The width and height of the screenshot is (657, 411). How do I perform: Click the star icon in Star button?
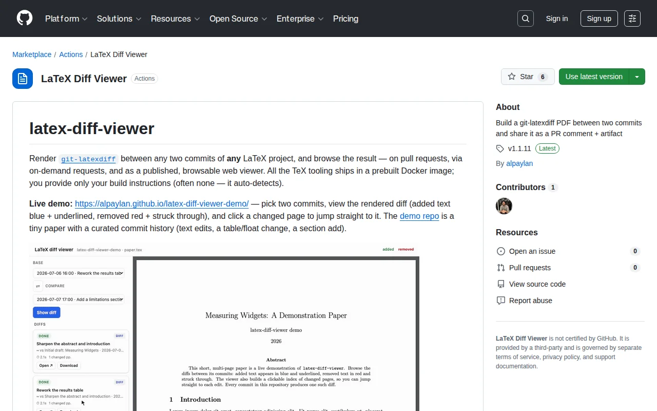pos(512,77)
